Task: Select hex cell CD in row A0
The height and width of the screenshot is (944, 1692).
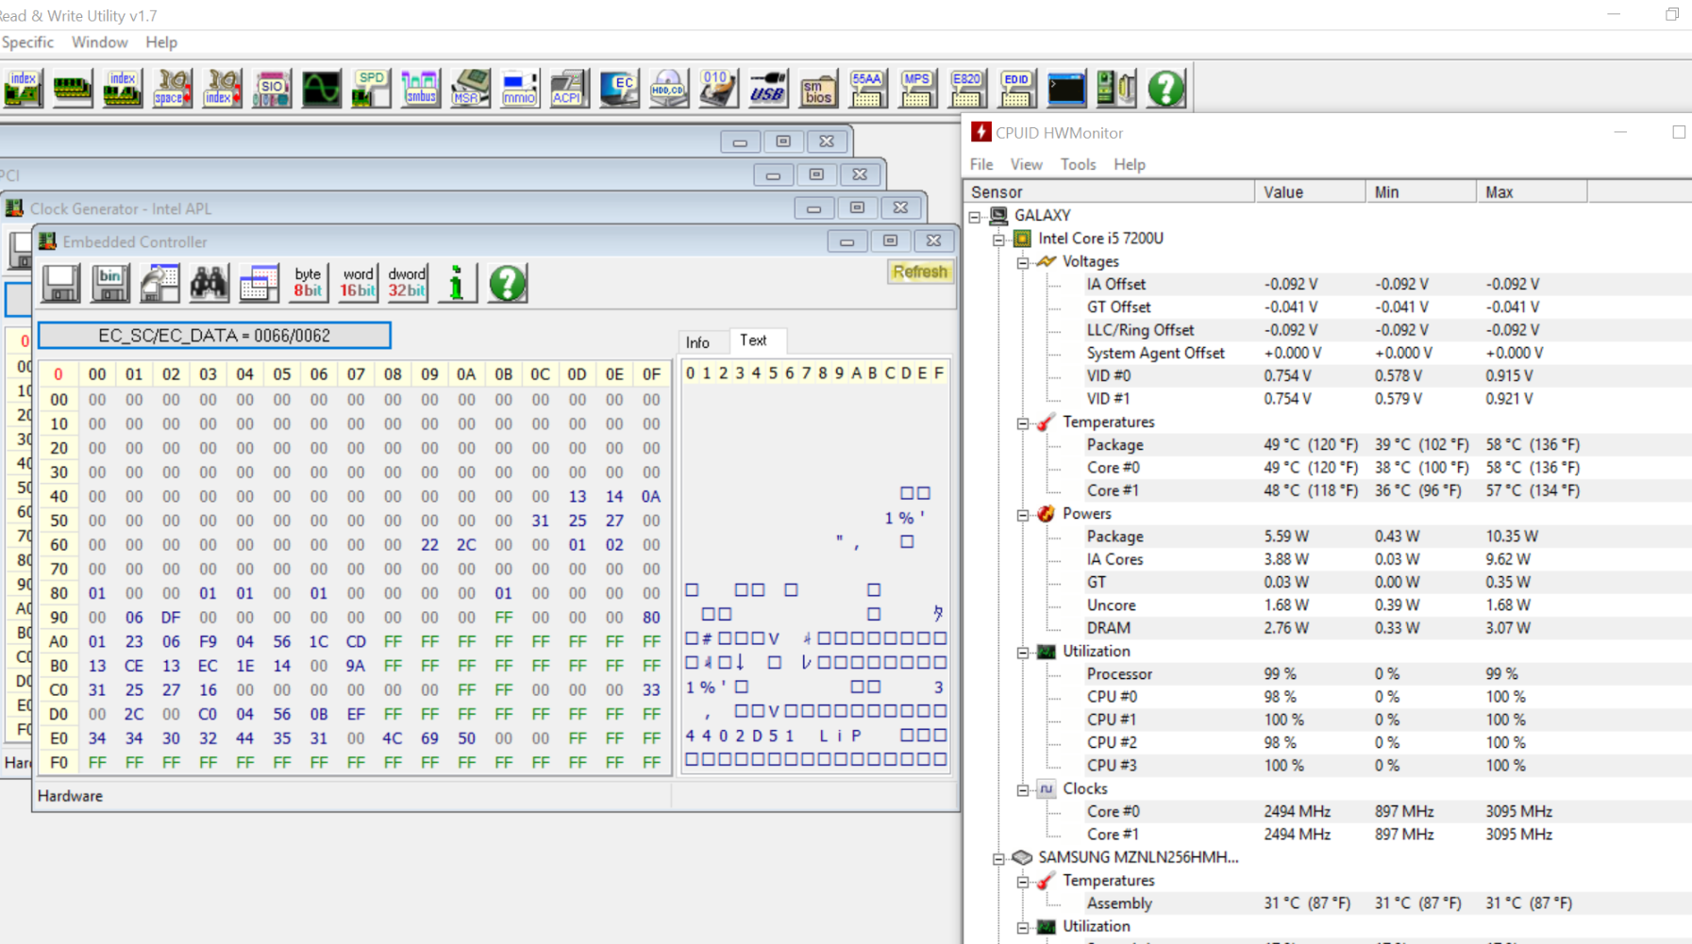Action: (x=356, y=642)
